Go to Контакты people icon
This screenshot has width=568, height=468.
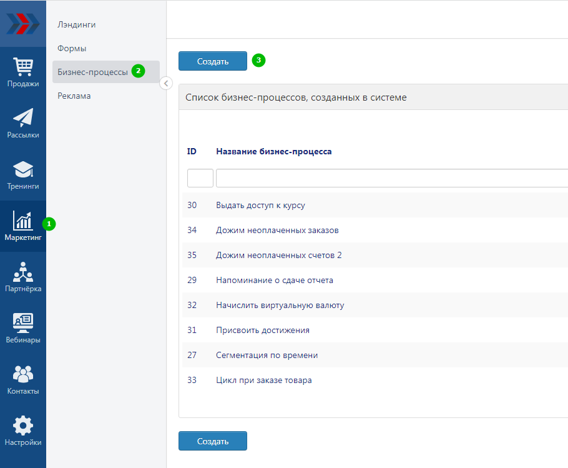coord(23,374)
